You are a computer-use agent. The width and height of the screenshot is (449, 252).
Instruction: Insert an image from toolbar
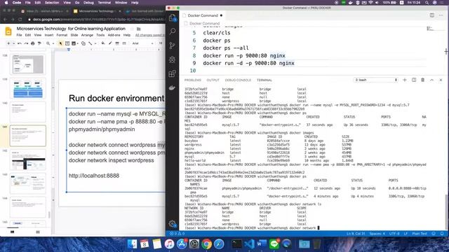(74, 43)
